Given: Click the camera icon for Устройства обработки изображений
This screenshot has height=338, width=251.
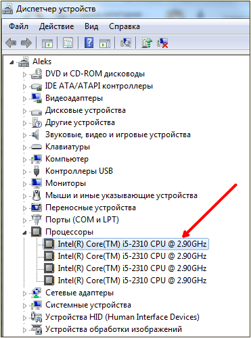Looking at the screenshot, I should pyautogui.click(x=37, y=329).
